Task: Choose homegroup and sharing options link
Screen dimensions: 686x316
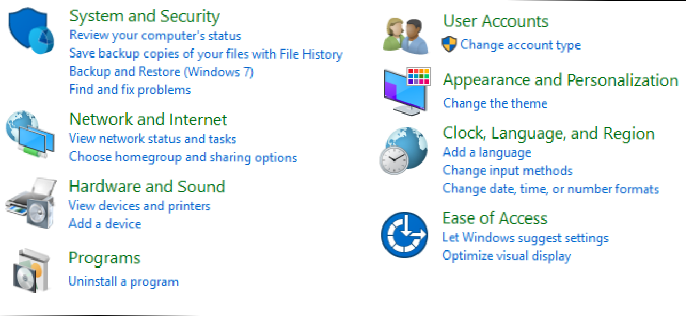Action: point(183,157)
